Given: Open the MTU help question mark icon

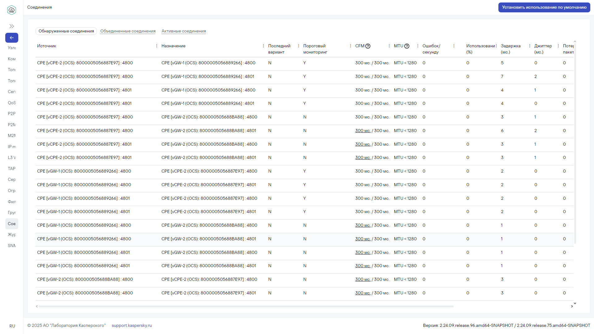Looking at the screenshot, I should pyautogui.click(x=407, y=46).
